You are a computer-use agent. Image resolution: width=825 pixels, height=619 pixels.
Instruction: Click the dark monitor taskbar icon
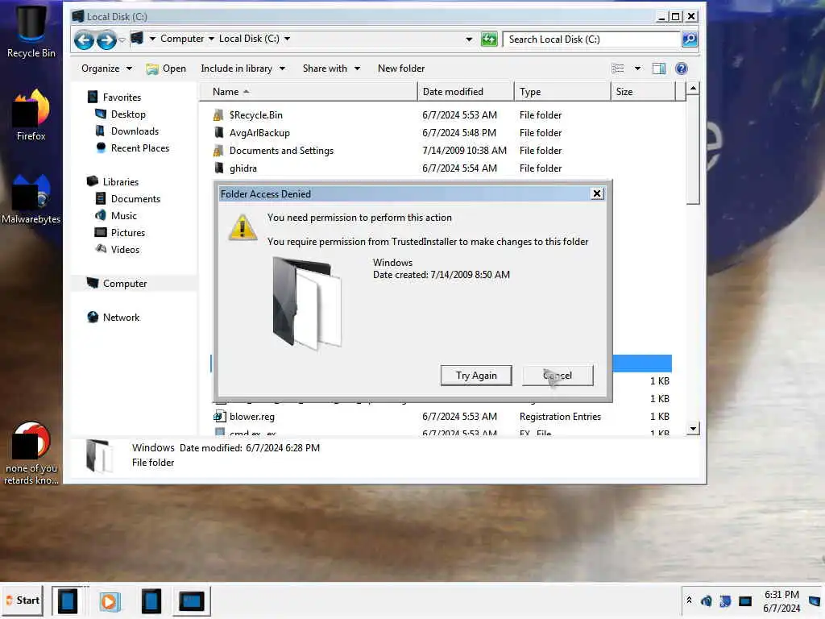tap(191, 600)
